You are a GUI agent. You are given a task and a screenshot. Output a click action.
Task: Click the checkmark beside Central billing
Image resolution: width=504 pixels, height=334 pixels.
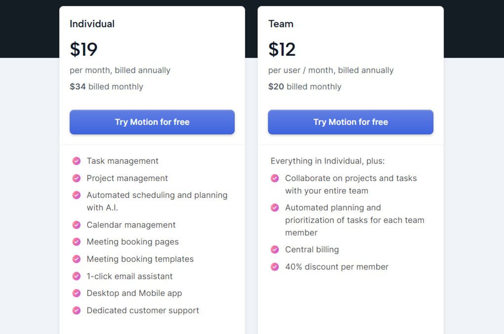tap(275, 250)
